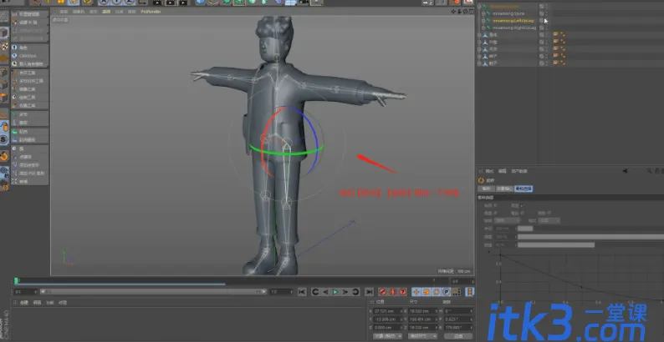Screen dimensions: 664x342
Task: Expand the mixamorig:Spine tree node
Action: pos(483,13)
